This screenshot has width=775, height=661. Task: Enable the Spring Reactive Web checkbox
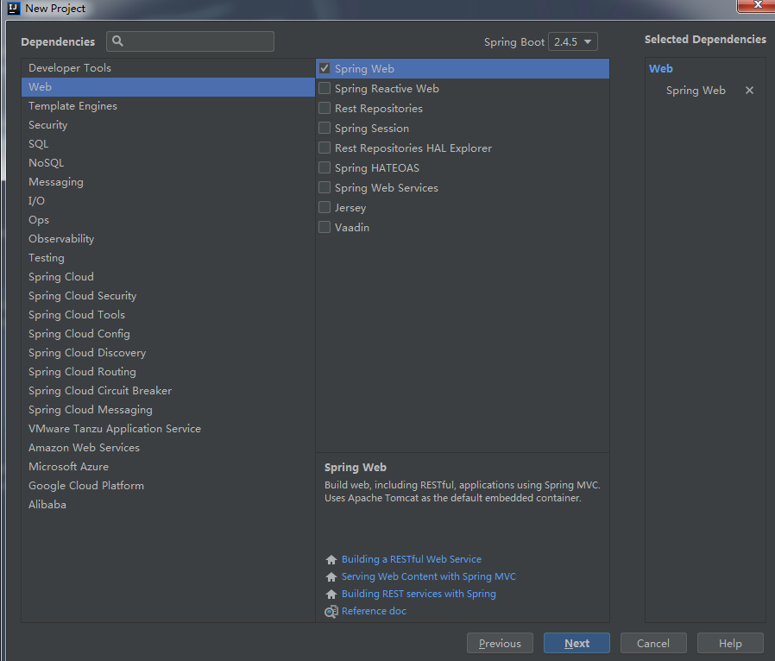[x=324, y=88]
